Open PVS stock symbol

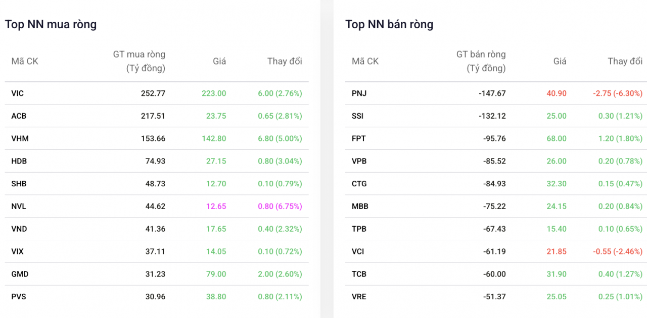pyautogui.click(x=19, y=297)
